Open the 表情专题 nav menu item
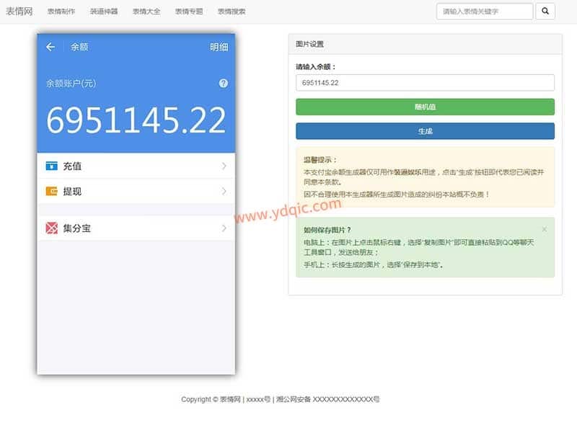The width and height of the screenshot is (577, 423). pos(189,12)
